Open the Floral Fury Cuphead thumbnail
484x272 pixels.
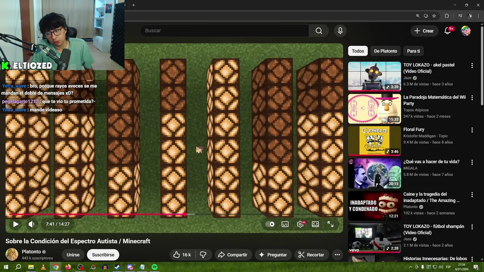tap(374, 141)
